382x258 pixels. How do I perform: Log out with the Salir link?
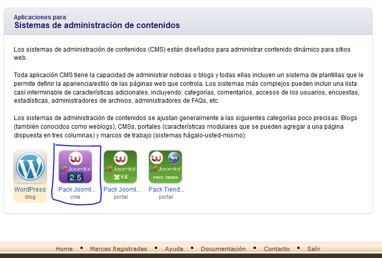314,249
